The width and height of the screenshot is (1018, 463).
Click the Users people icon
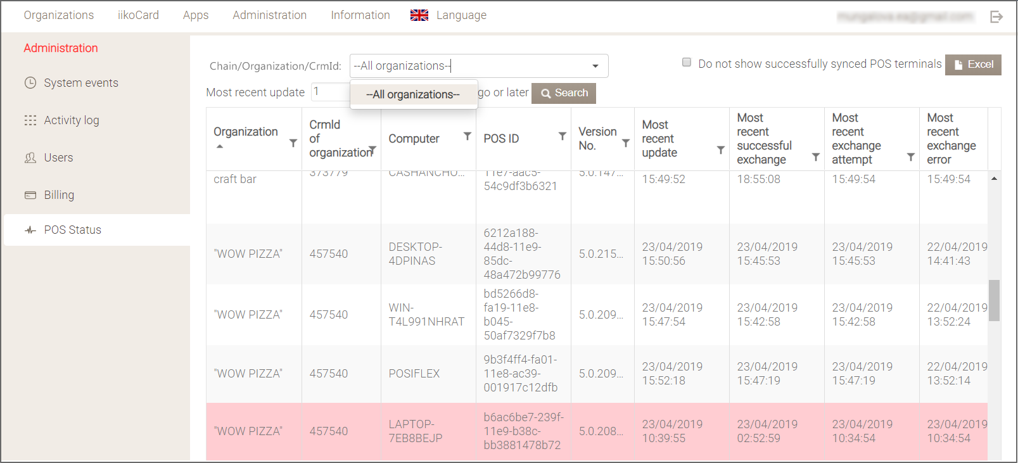coord(30,158)
